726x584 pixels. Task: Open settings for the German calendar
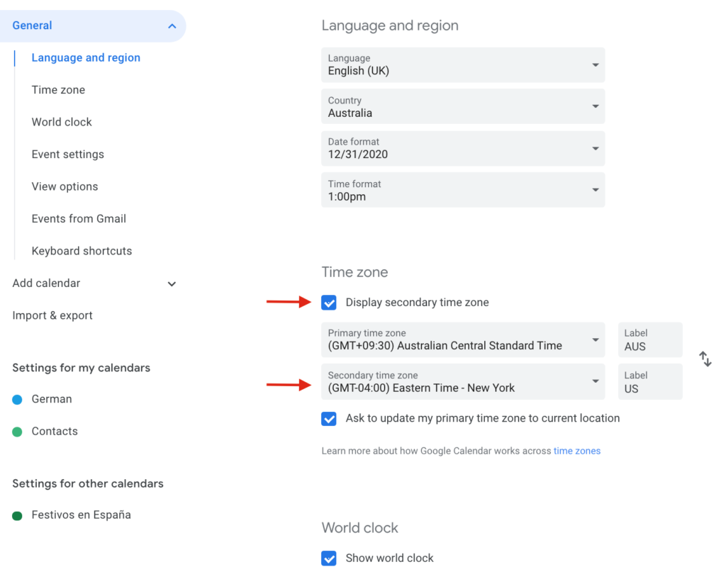[51, 399]
